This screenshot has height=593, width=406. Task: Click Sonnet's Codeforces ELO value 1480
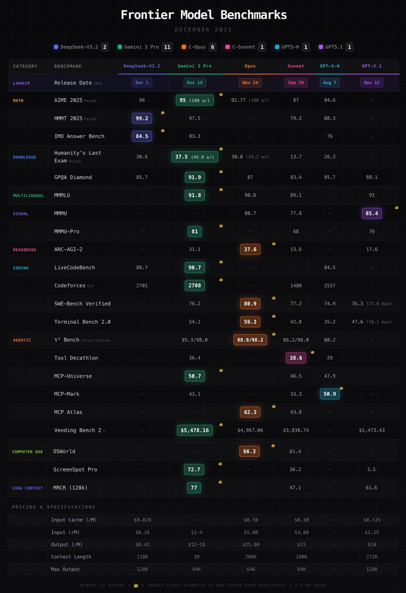pyautogui.click(x=296, y=286)
